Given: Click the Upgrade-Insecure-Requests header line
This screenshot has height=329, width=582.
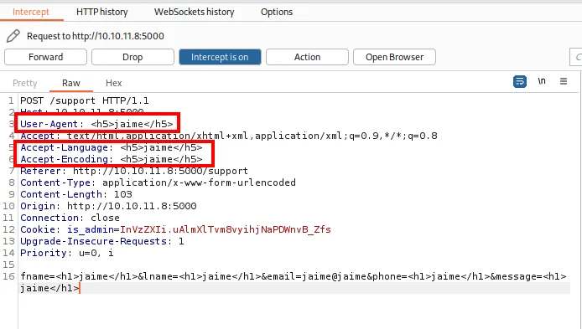Looking at the screenshot, I should [x=102, y=242].
